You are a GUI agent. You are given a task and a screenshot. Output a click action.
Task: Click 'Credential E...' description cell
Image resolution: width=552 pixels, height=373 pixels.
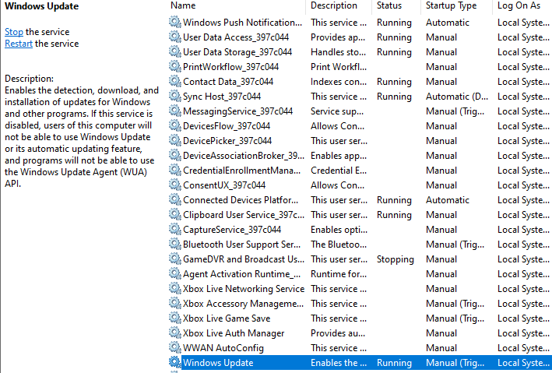pyautogui.click(x=339, y=171)
